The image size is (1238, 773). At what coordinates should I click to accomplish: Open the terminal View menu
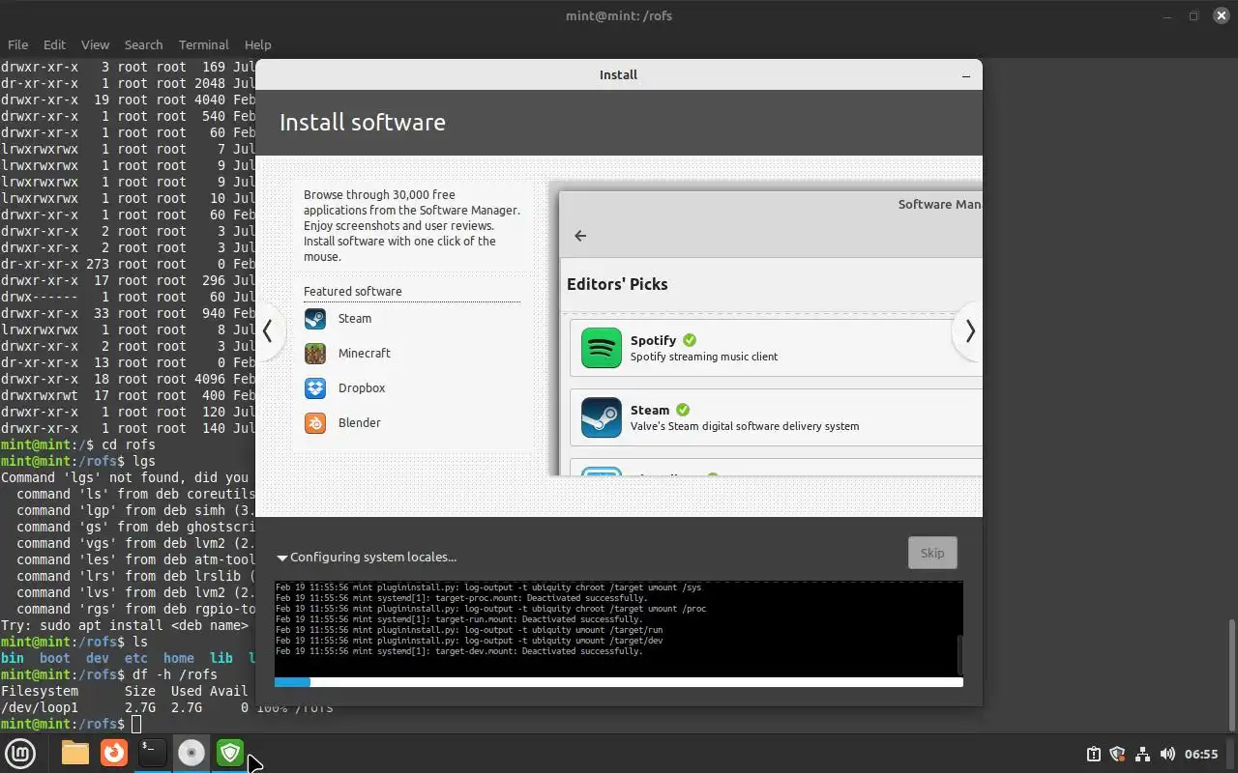(95, 44)
